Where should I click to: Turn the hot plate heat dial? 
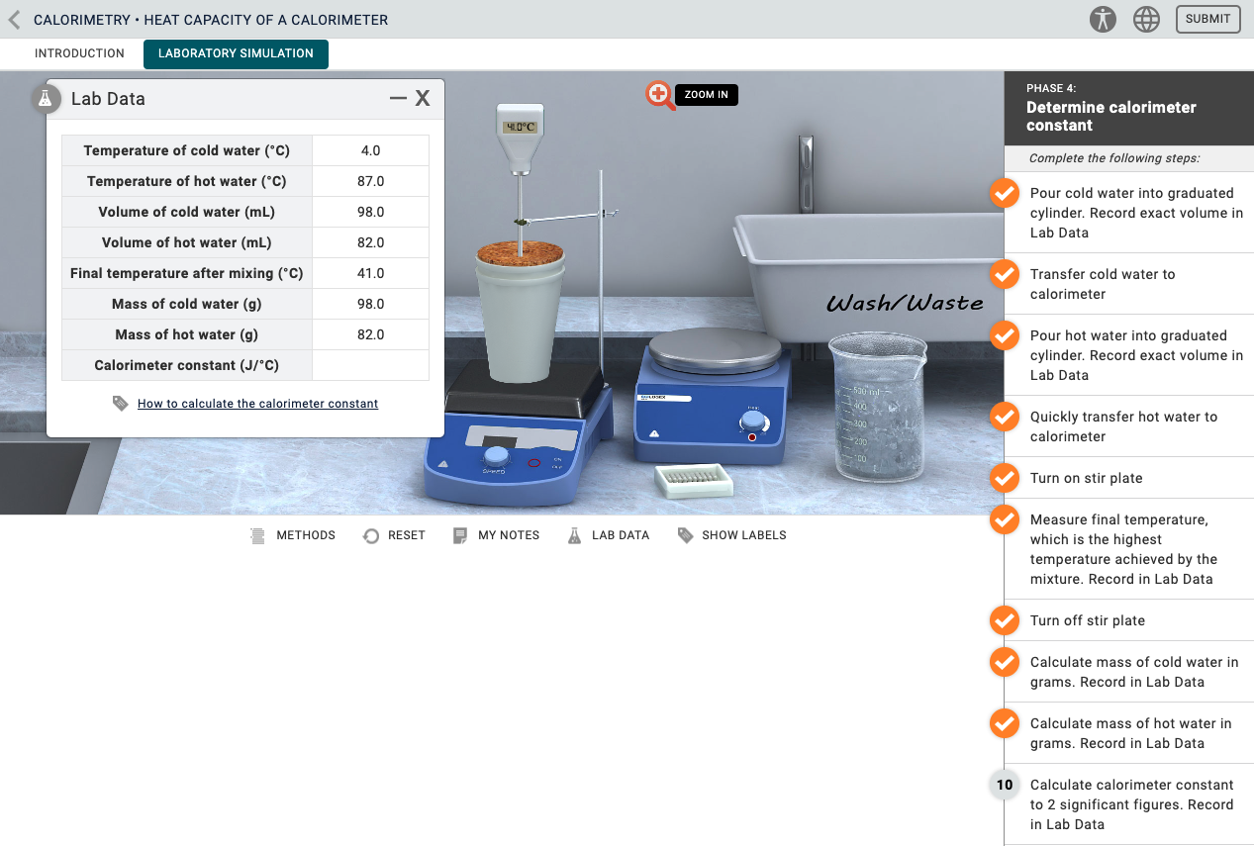point(753,421)
